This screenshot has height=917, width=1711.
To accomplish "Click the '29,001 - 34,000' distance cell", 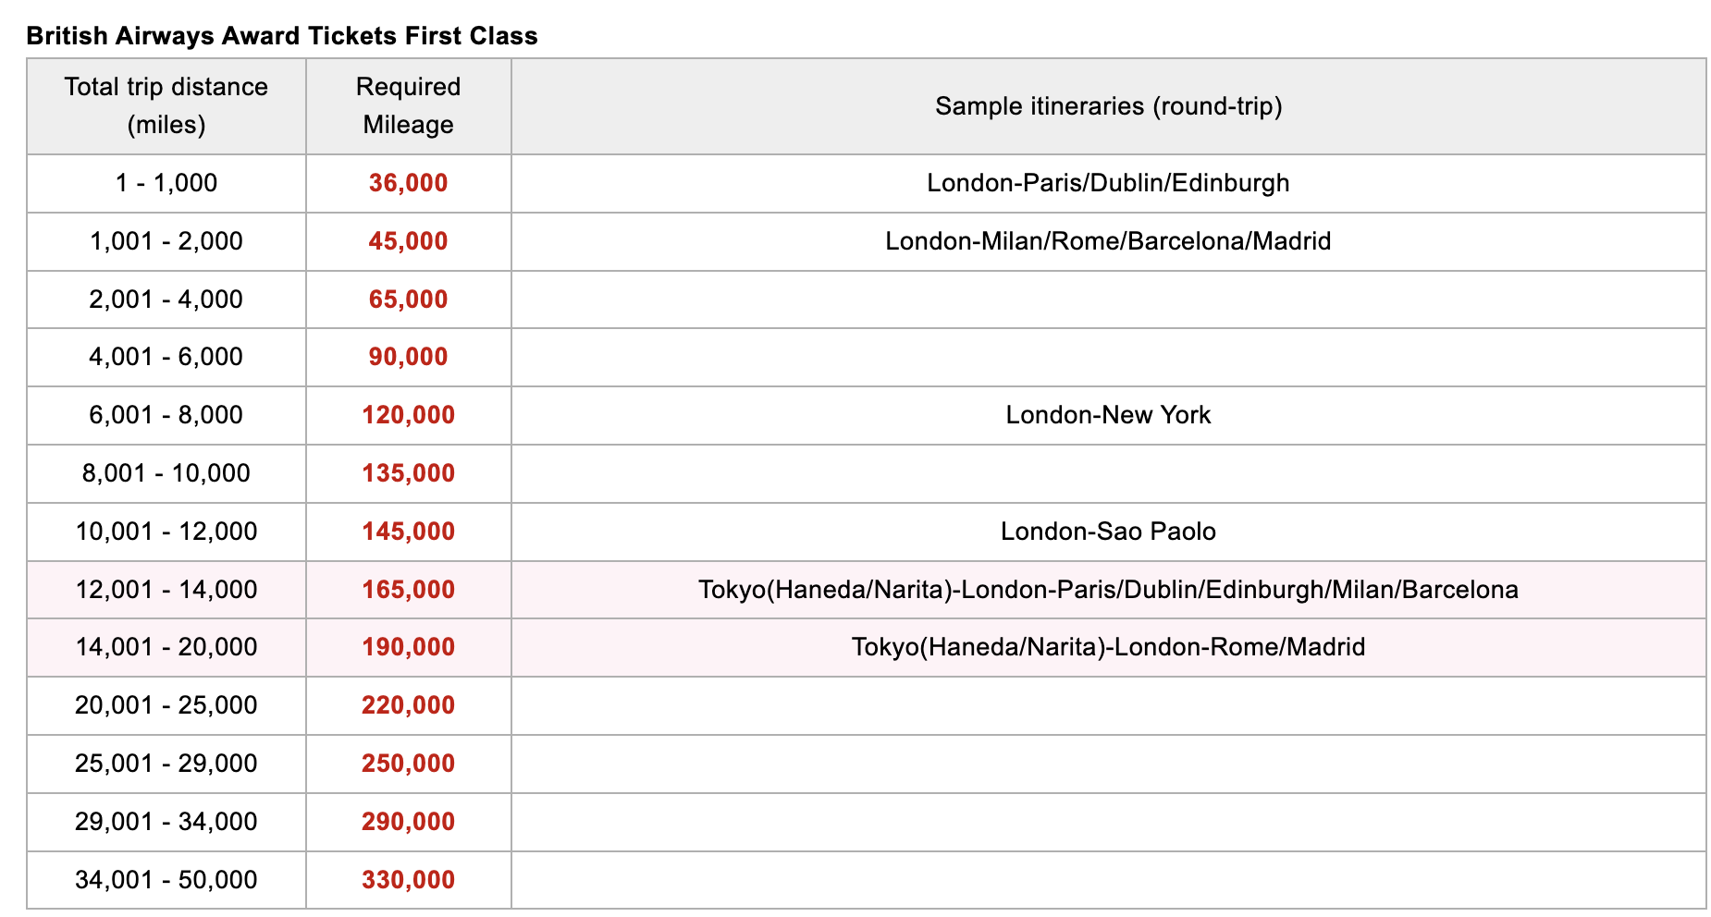I will tap(166, 822).
